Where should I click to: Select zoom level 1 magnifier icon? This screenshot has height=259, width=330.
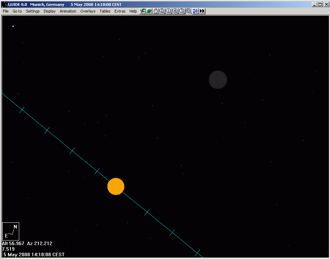tap(168, 11)
